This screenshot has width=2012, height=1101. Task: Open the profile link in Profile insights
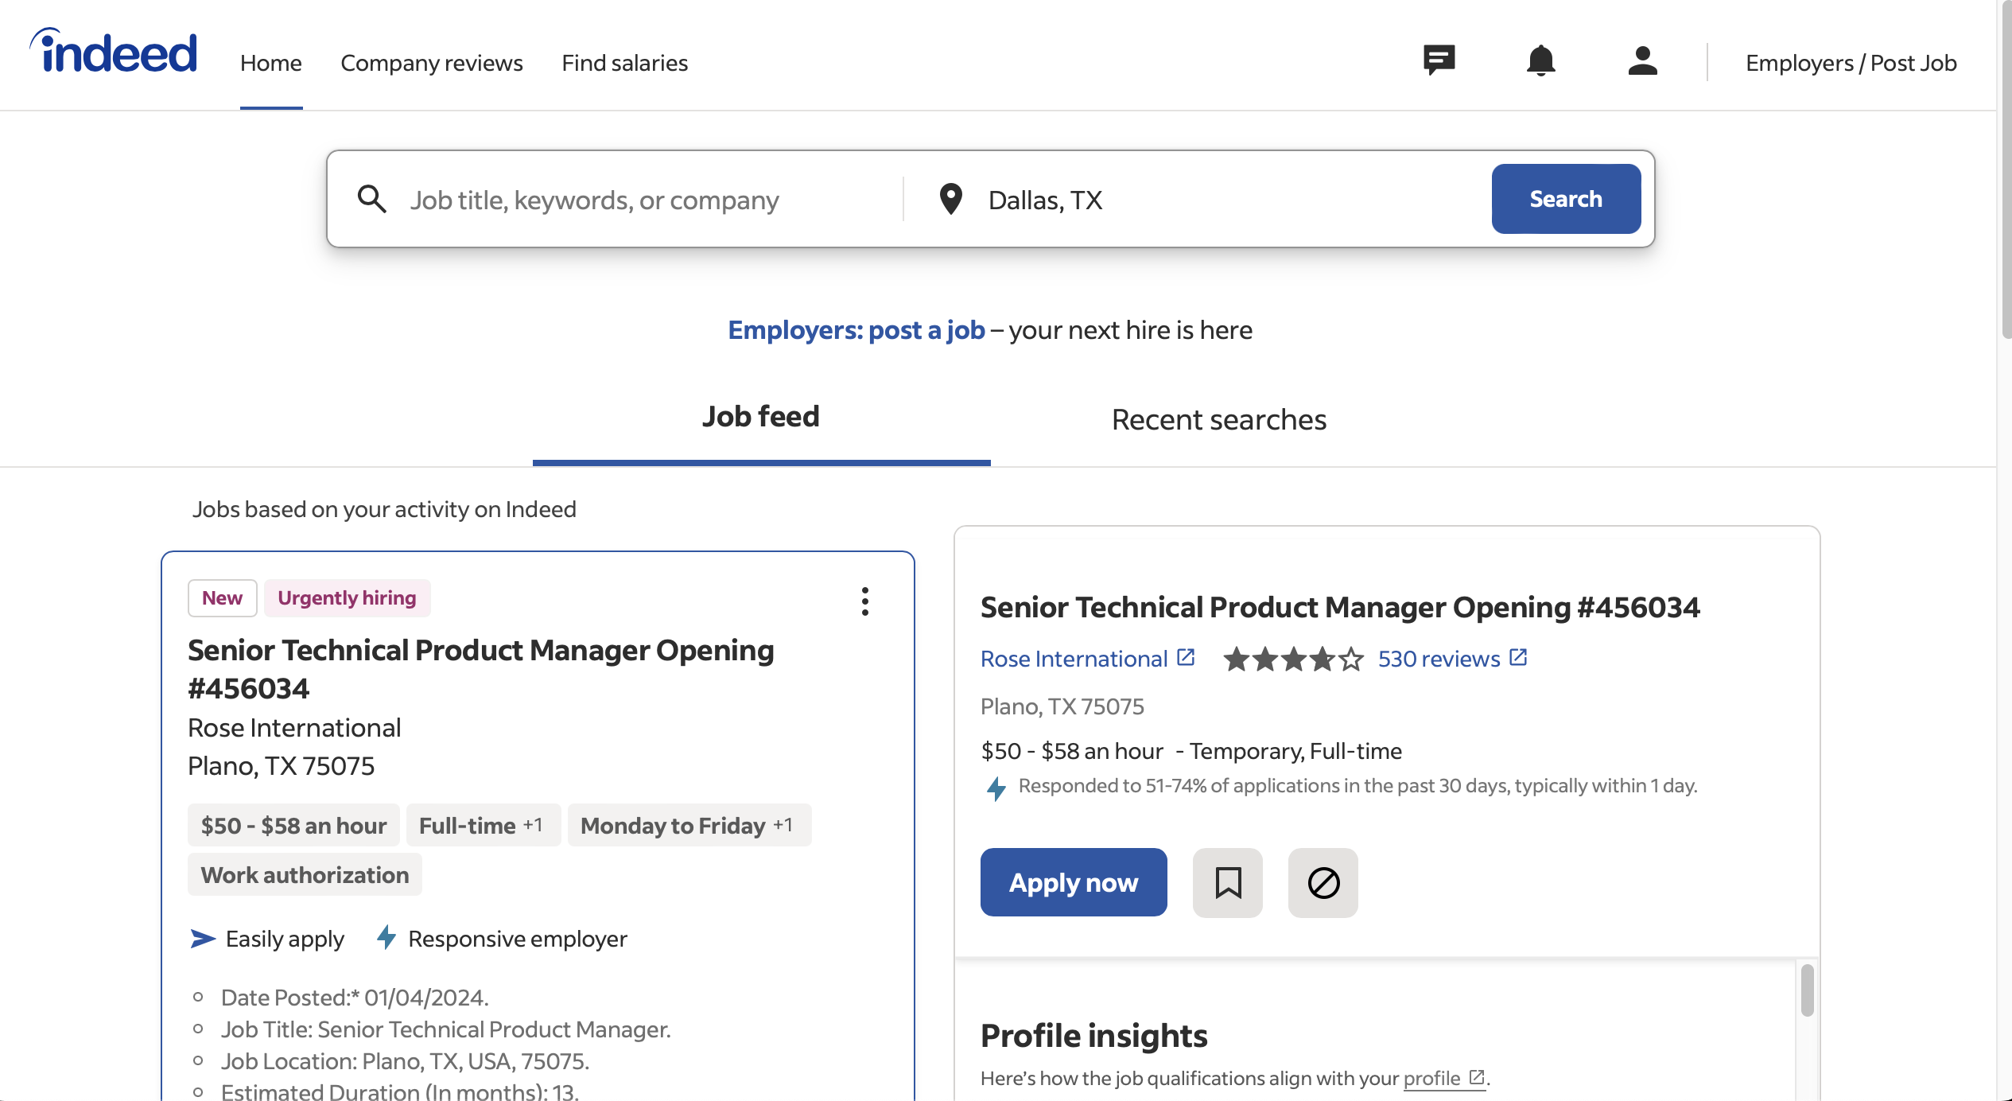pos(1431,1078)
